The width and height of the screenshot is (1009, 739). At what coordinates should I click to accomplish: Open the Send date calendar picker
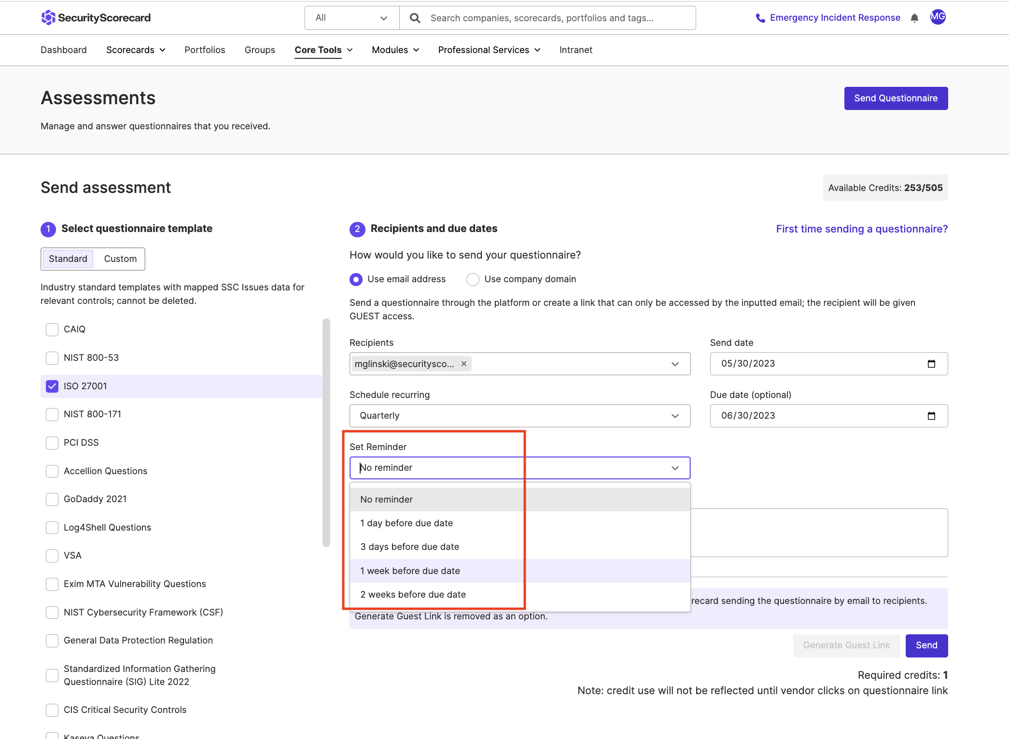coord(932,364)
